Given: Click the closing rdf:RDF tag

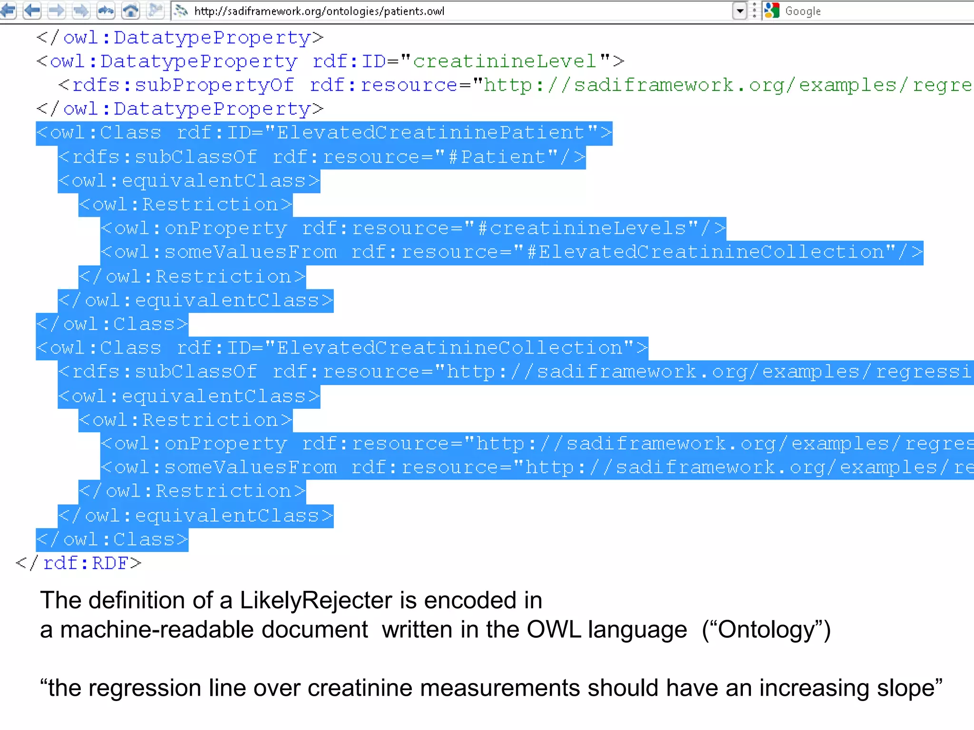Looking at the screenshot, I should click(x=79, y=563).
